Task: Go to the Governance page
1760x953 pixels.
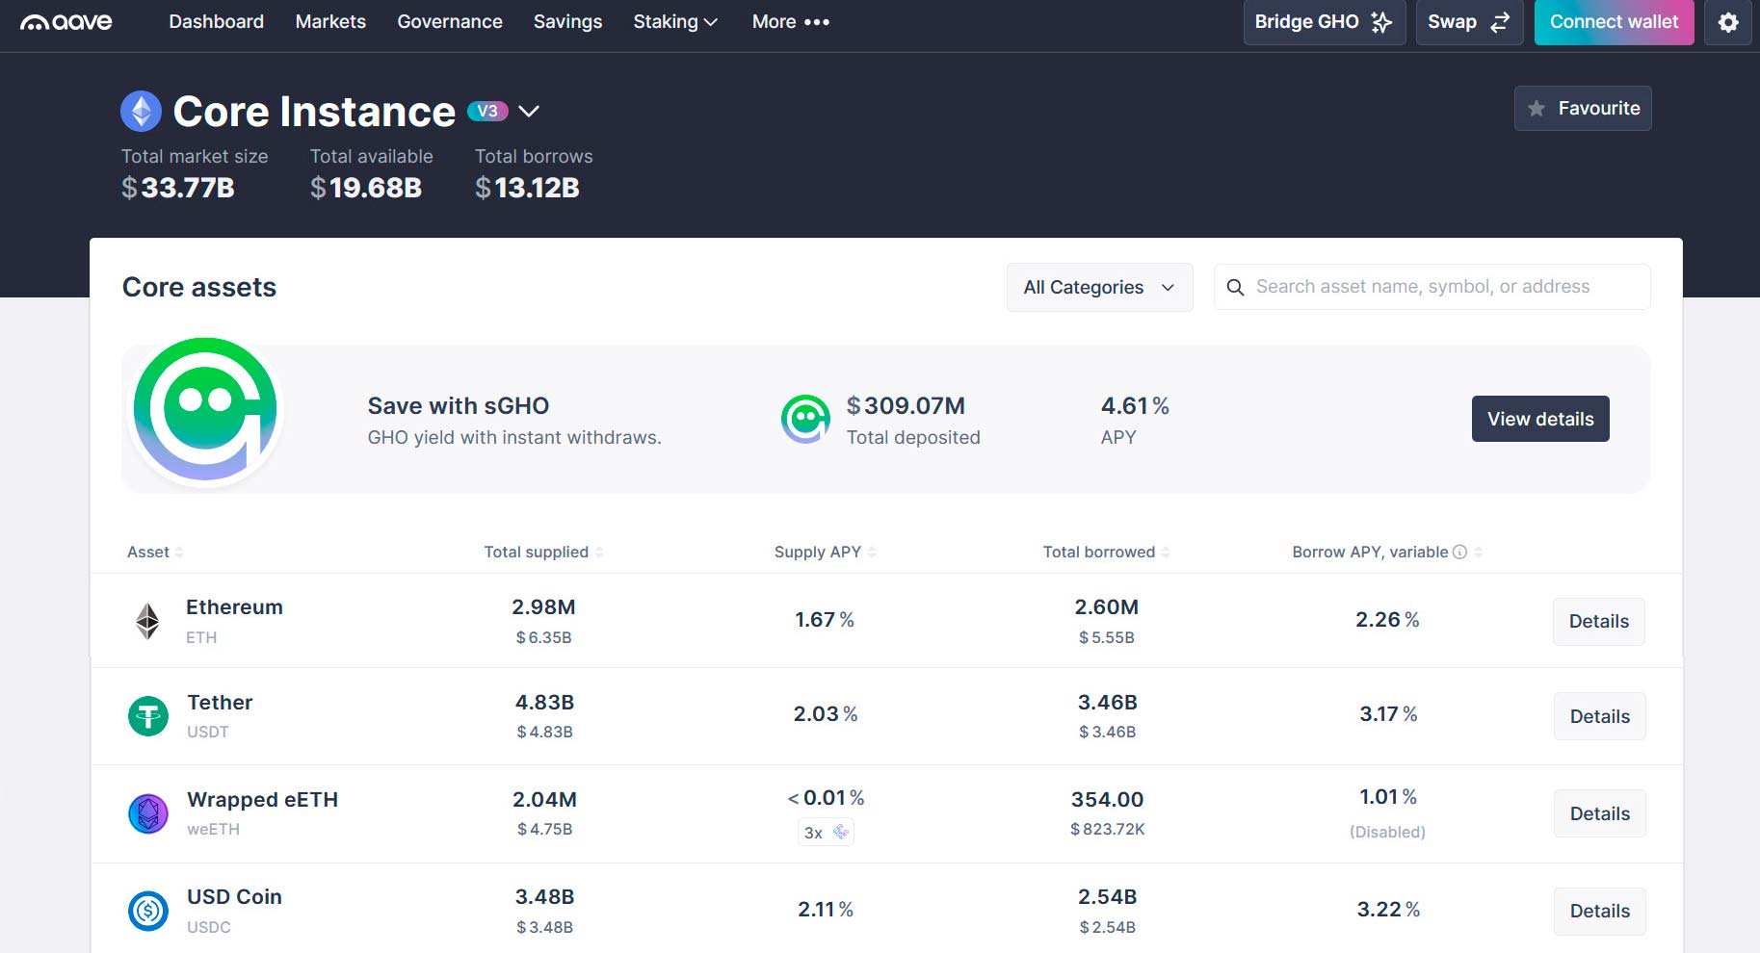Action: click(x=450, y=21)
